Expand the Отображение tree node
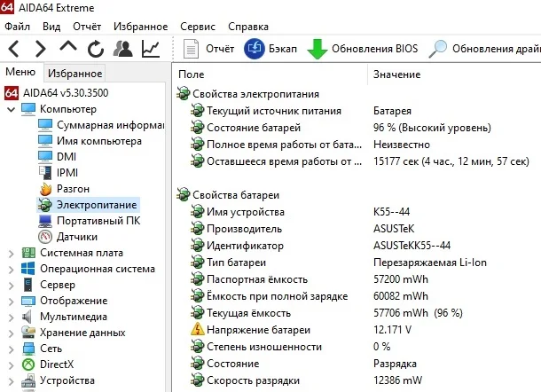Screen dimensions: 541x392 [x=11, y=302]
